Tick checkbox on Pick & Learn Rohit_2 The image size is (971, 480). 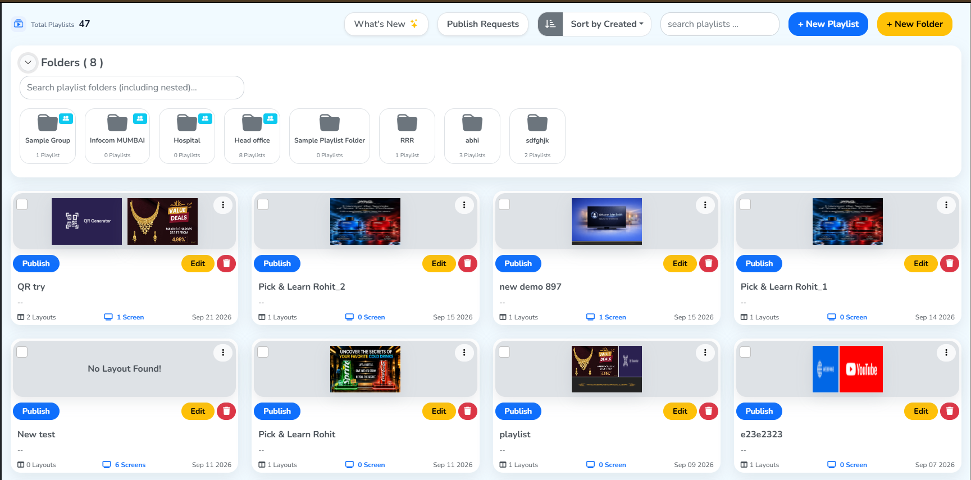263,204
